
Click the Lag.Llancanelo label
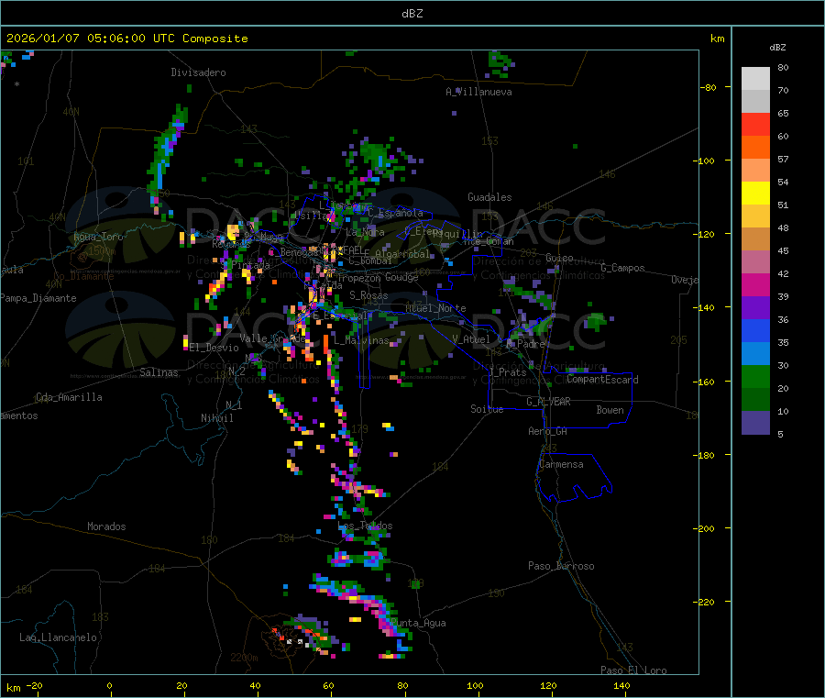tap(58, 637)
